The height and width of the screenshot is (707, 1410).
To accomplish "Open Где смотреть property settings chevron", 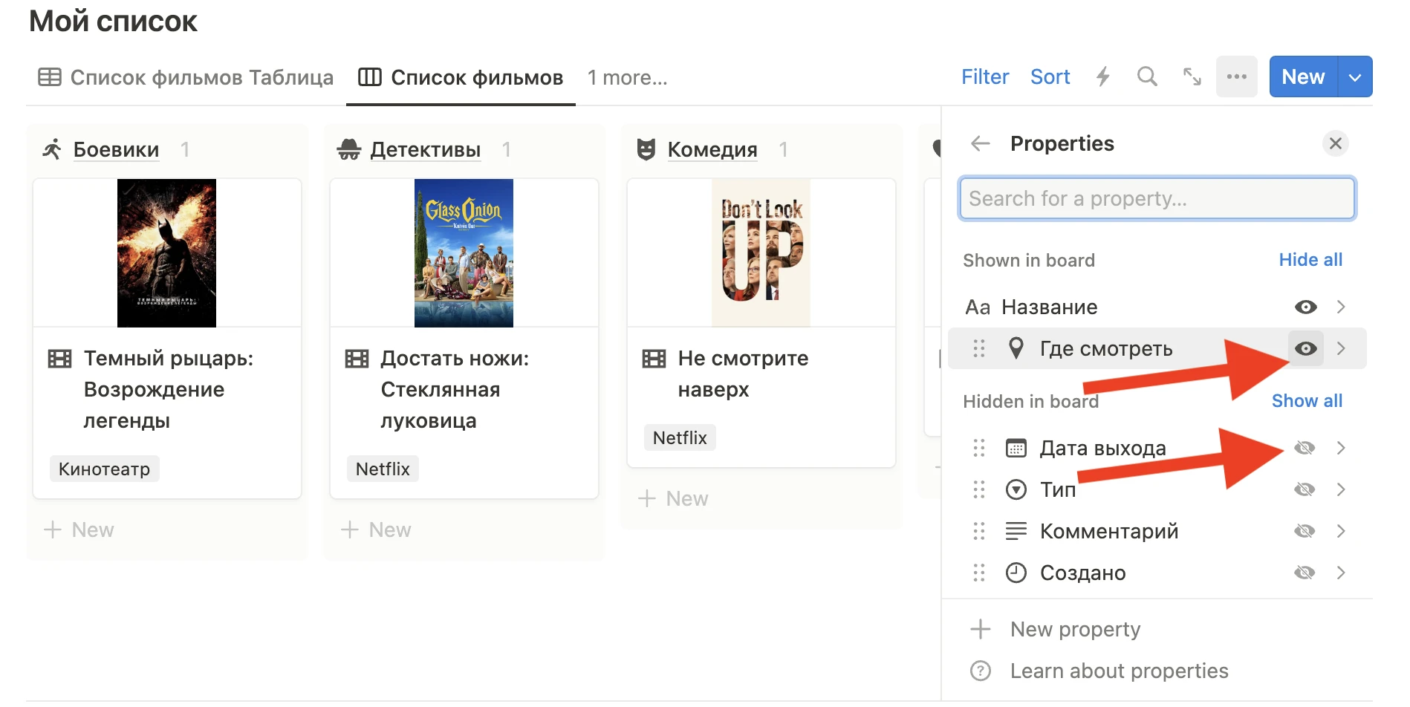I will pyautogui.click(x=1341, y=348).
